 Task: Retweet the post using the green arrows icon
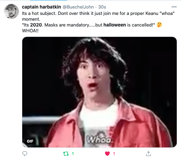[66, 154]
